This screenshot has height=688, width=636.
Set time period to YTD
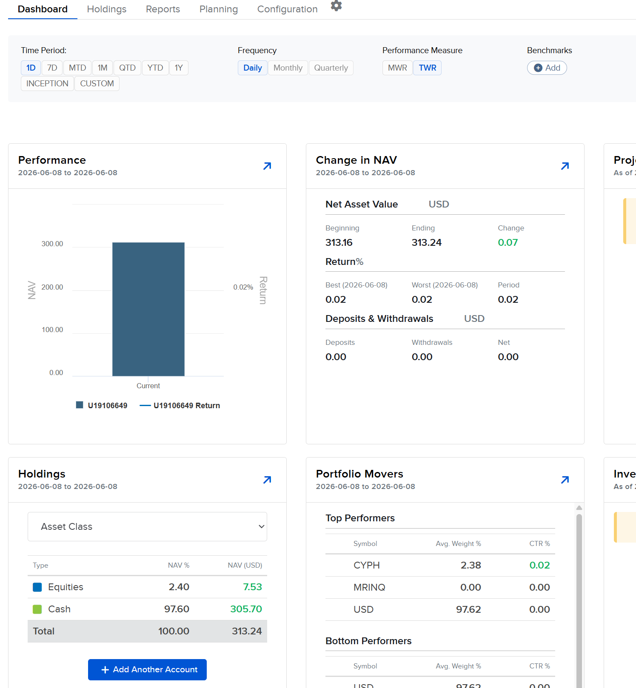click(155, 68)
